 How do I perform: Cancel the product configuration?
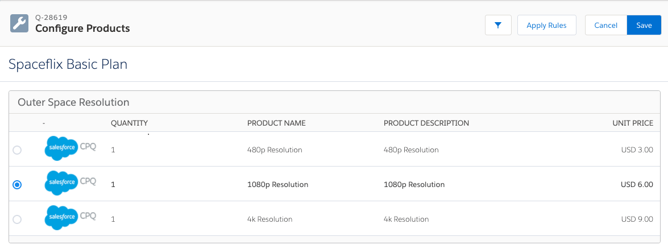click(605, 25)
